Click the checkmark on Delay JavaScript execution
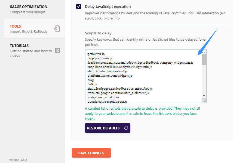This screenshot has height=163, width=233. coord(78,6)
